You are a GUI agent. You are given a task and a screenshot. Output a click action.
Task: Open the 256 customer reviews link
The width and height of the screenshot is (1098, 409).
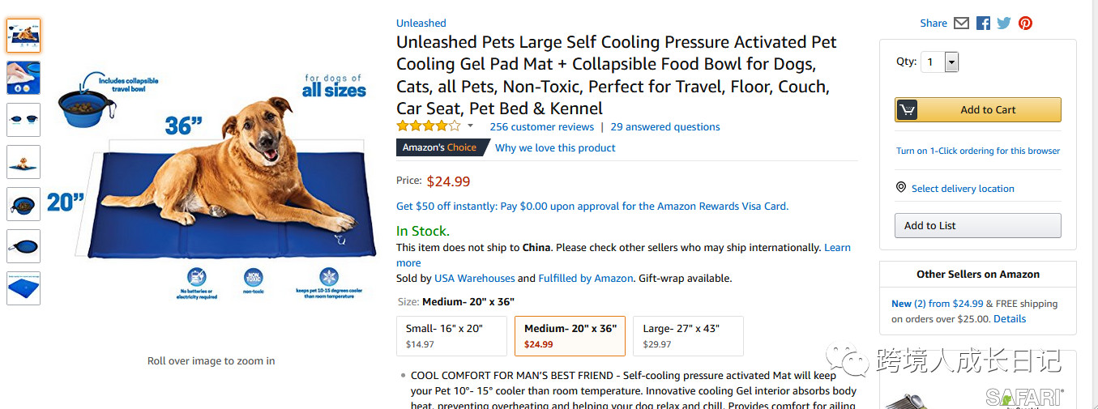[x=541, y=127]
